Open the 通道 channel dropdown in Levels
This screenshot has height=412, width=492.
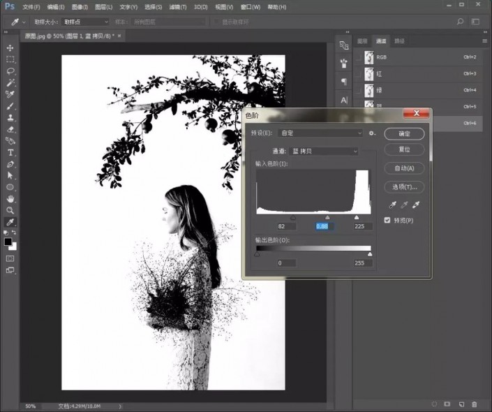pyautogui.click(x=325, y=151)
